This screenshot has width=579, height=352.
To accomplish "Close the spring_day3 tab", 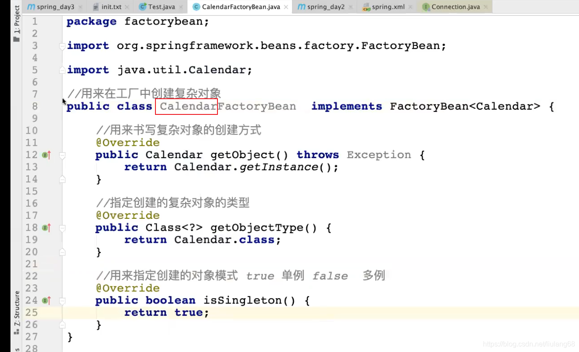I will [80, 7].
